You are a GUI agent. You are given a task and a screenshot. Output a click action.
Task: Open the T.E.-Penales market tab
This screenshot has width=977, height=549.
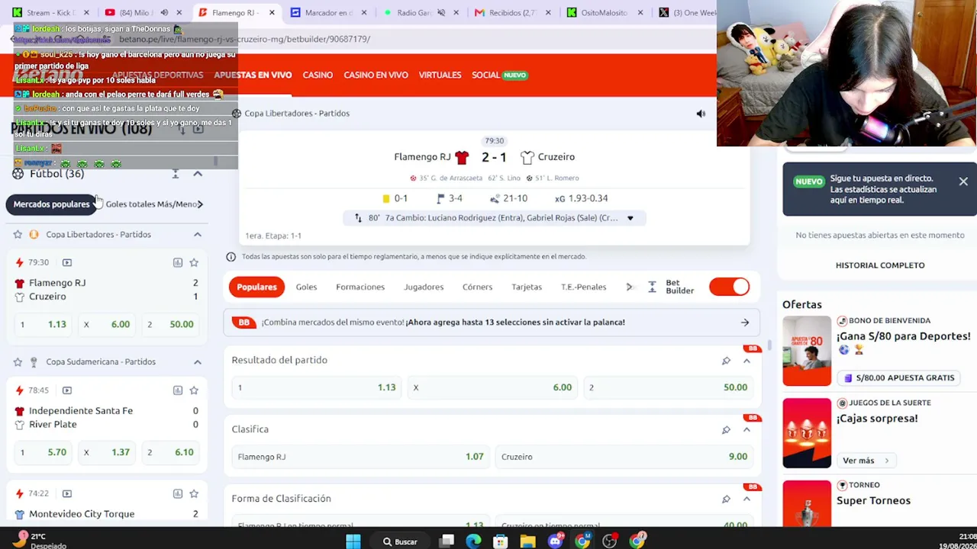pos(583,287)
